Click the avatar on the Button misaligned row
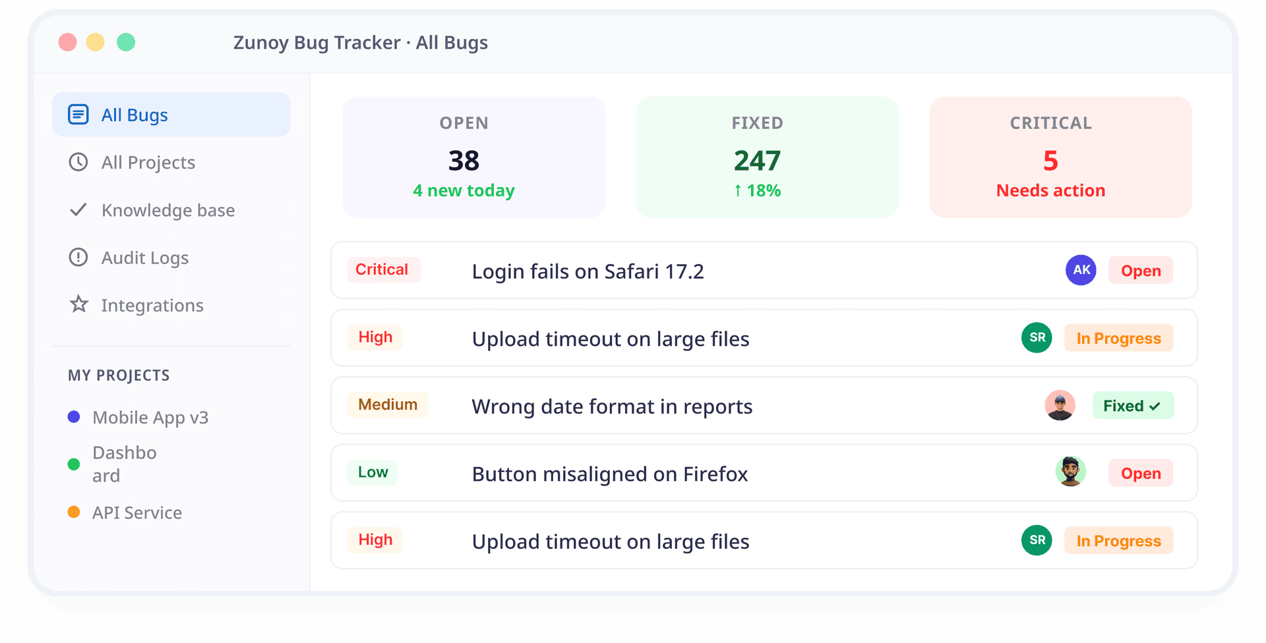The width and height of the screenshot is (1266, 643). [x=1071, y=472]
